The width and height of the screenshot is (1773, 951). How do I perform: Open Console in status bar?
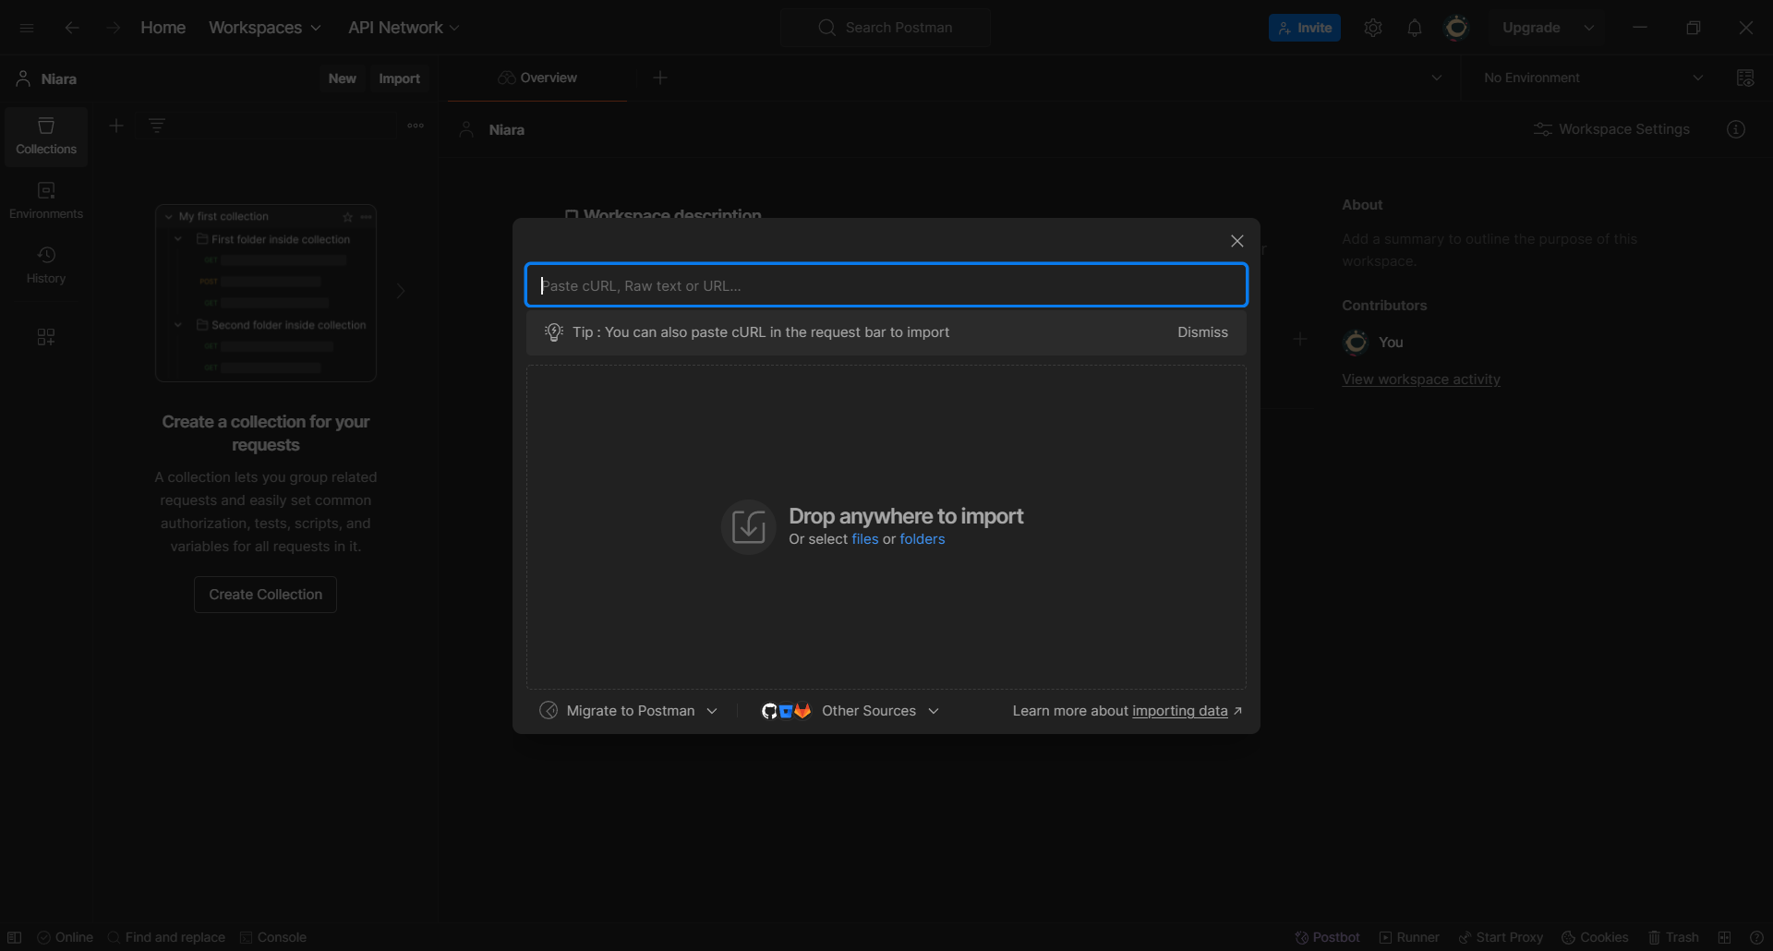click(x=273, y=937)
